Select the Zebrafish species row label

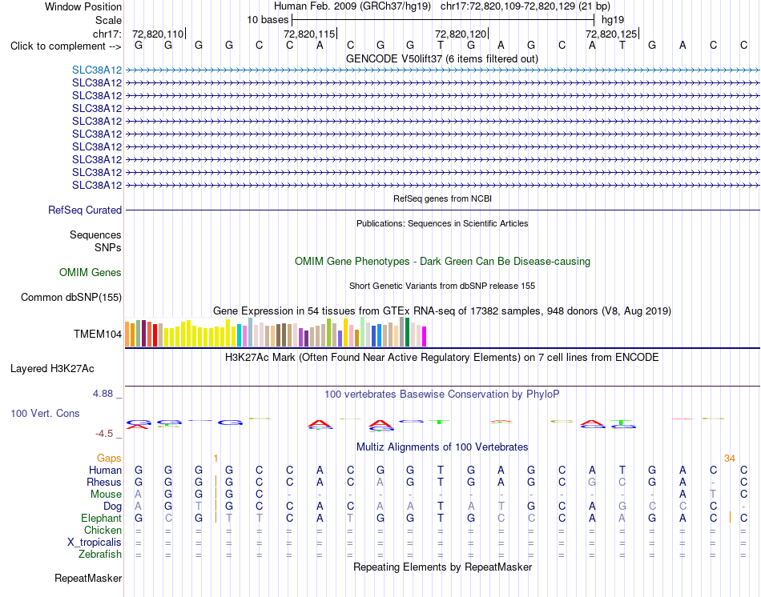click(100, 554)
